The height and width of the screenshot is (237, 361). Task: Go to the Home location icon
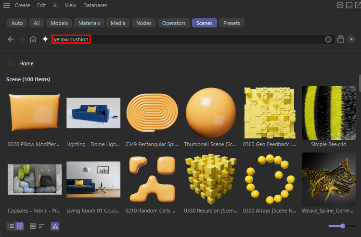coord(33,39)
